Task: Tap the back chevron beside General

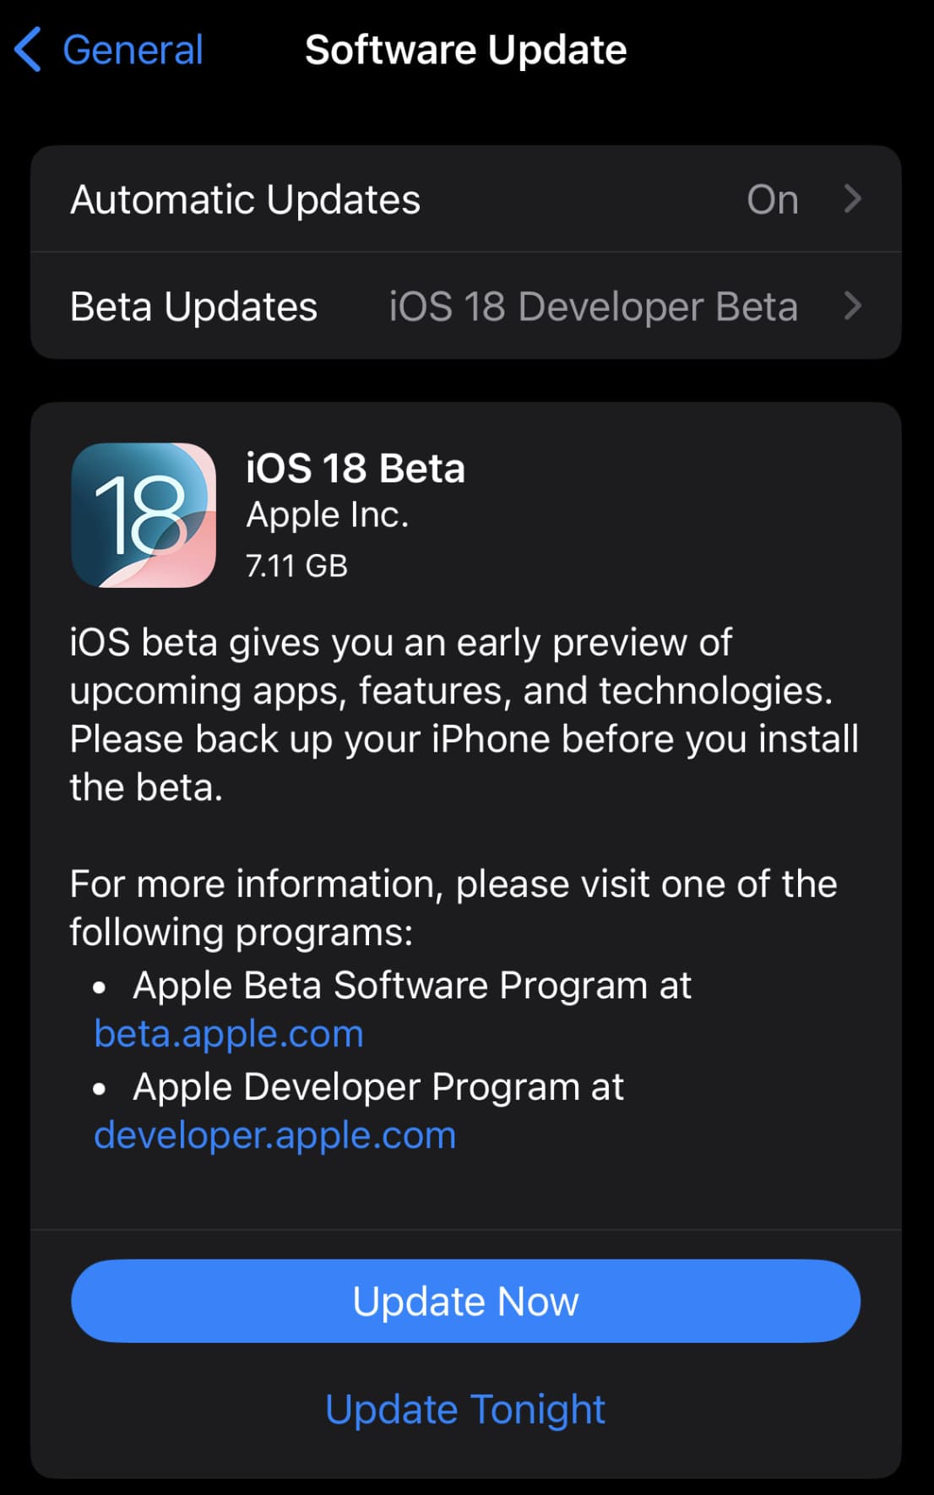Action: click(x=29, y=50)
